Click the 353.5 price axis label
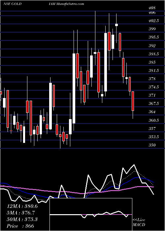 [154, 137]
